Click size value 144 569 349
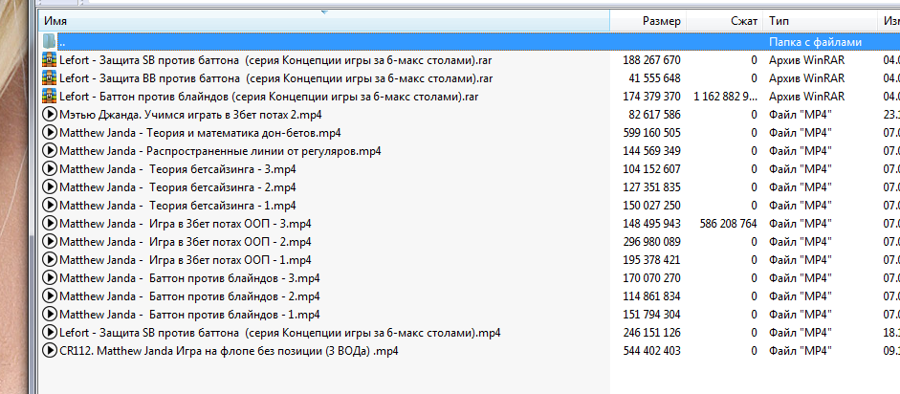 pos(651,151)
